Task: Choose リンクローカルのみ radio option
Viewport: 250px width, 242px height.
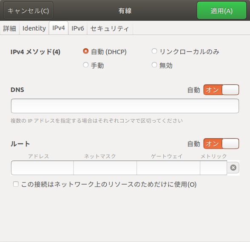Action: click(154, 51)
